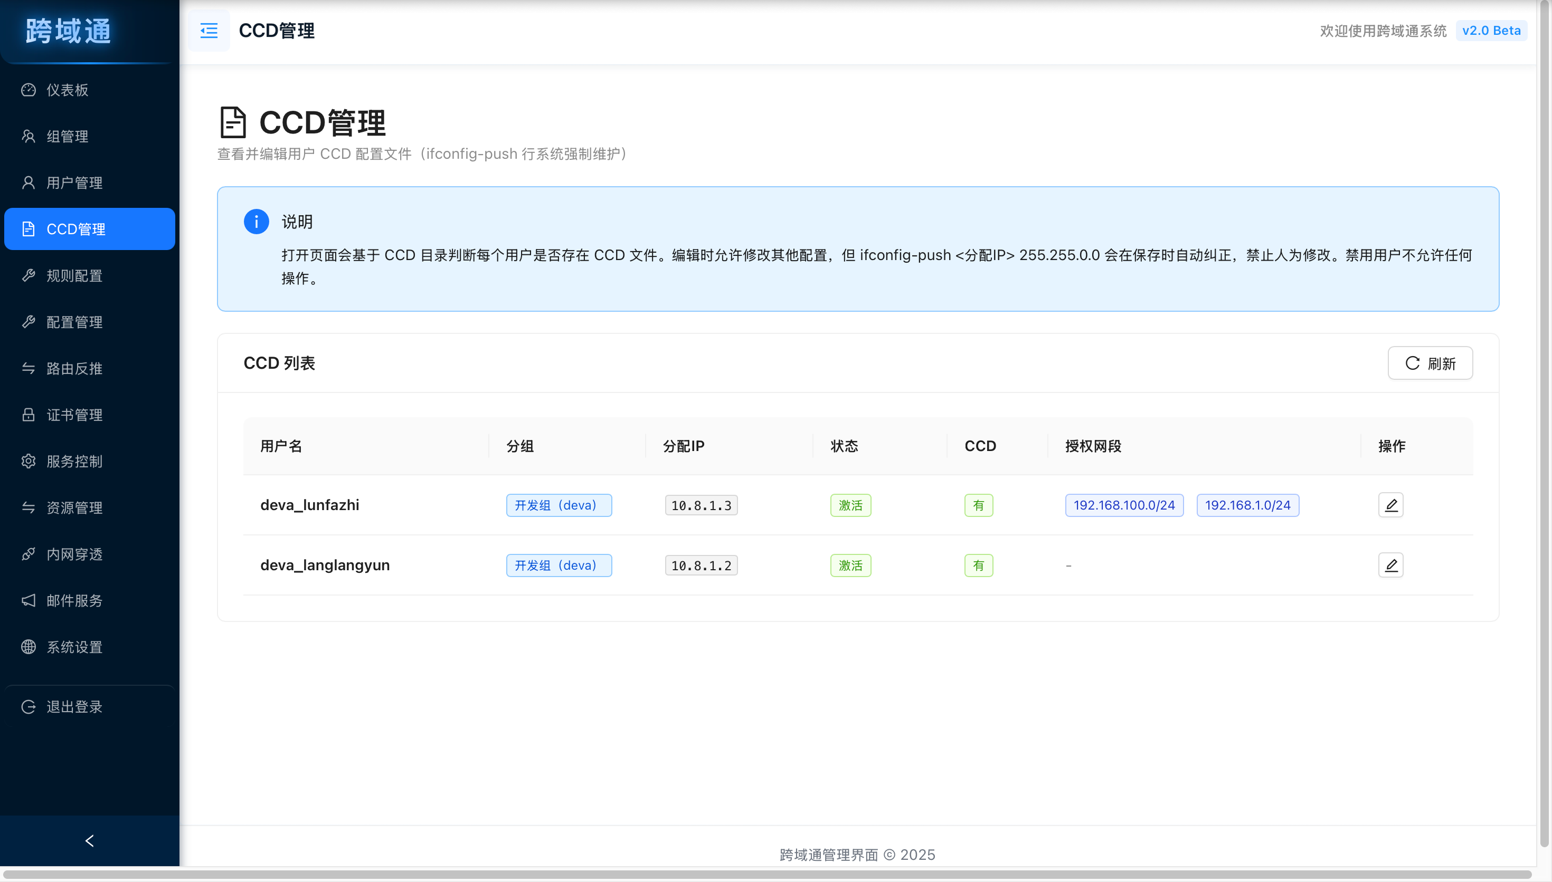Open the 证书管理 certificate management page

75,415
